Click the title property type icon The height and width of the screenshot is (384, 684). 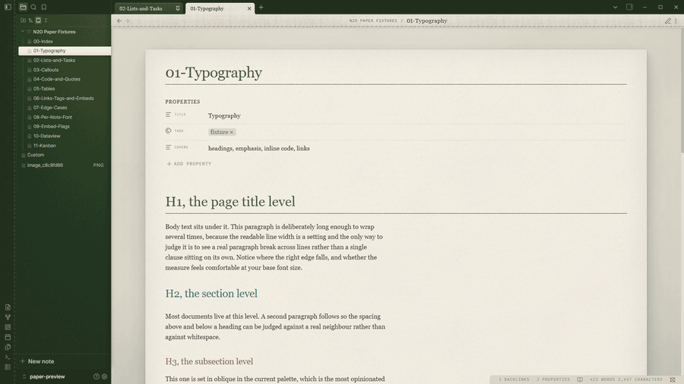[x=169, y=115]
